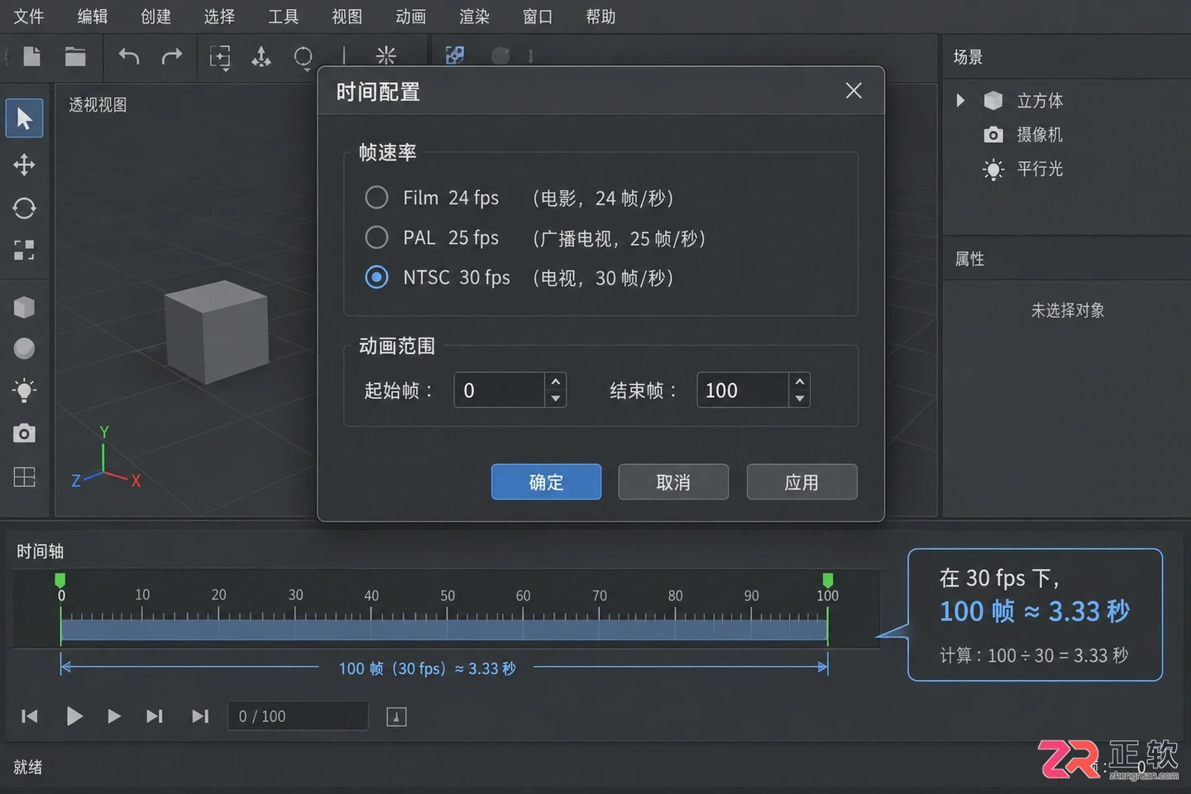Open the 帮助 menu
1191x794 pixels.
coord(601,17)
